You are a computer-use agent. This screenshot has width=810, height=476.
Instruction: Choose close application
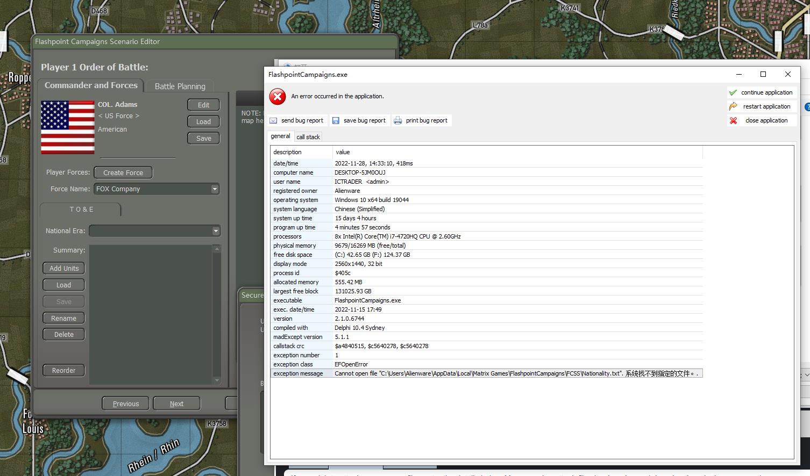(x=762, y=120)
